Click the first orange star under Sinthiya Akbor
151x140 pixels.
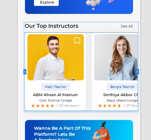[100, 106]
